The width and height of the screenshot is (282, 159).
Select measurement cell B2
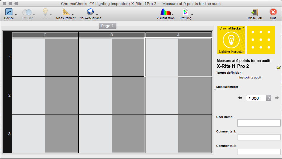112,96
